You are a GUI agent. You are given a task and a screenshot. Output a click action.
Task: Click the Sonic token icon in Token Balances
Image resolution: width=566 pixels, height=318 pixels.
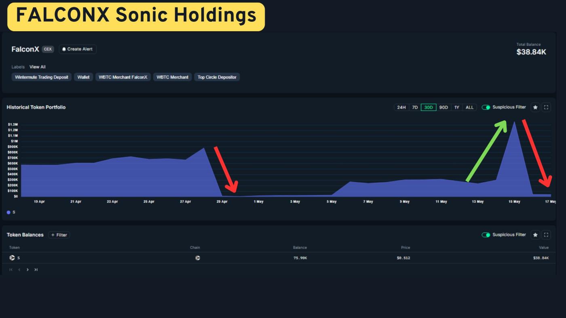(12, 257)
